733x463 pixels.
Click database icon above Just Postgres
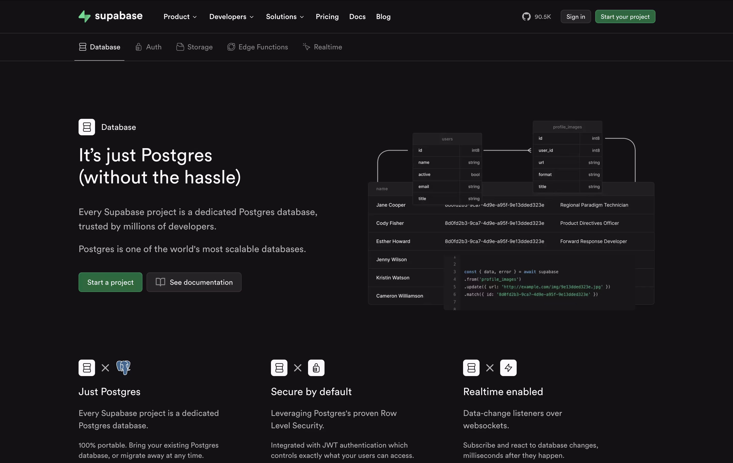click(87, 368)
